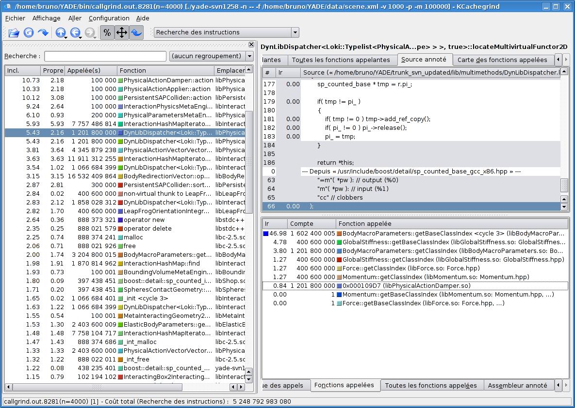Click the blue back arrow navigation icon
Viewport: 575px width, 408px height.
click(74, 32)
